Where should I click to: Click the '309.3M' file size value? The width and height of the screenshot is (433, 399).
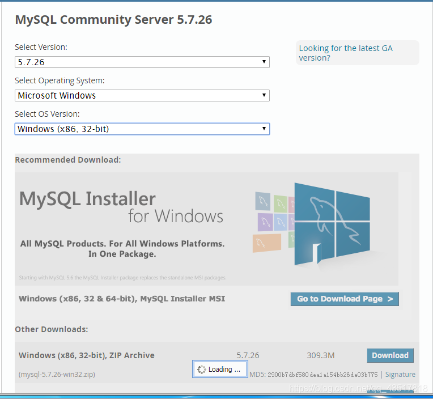(321, 355)
